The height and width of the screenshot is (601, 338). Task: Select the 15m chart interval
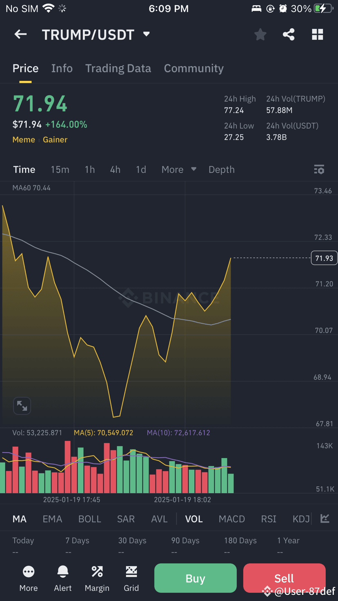pos(60,169)
